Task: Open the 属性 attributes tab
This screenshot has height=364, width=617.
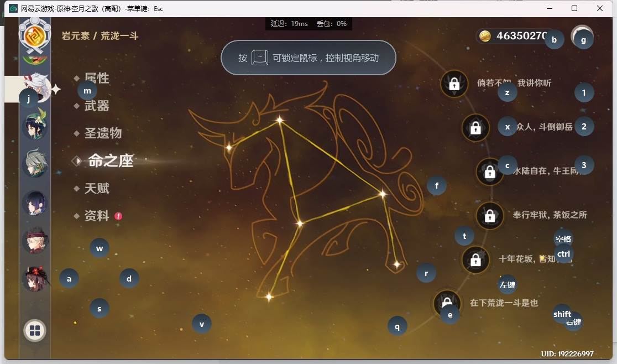Action: 97,78
